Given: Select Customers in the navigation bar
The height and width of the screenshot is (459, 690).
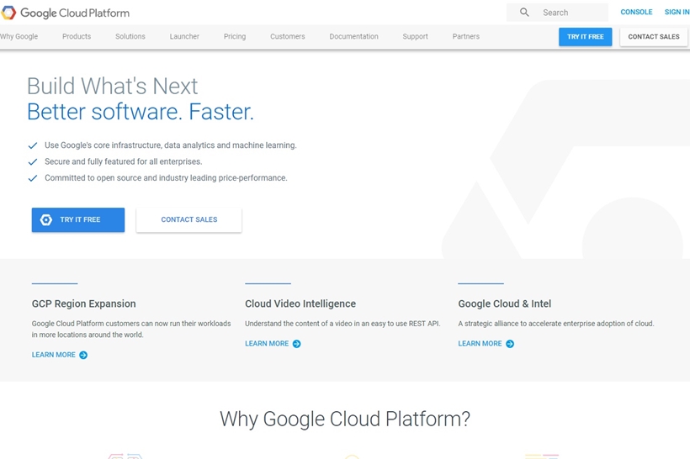Looking at the screenshot, I should click(x=288, y=37).
